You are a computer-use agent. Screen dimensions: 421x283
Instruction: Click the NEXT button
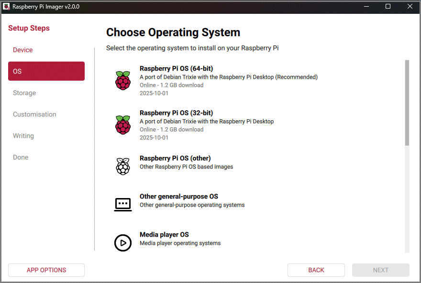pos(380,270)
